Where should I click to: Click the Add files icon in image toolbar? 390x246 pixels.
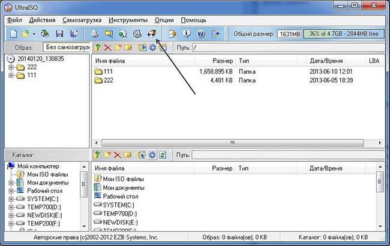click(143, 47)
